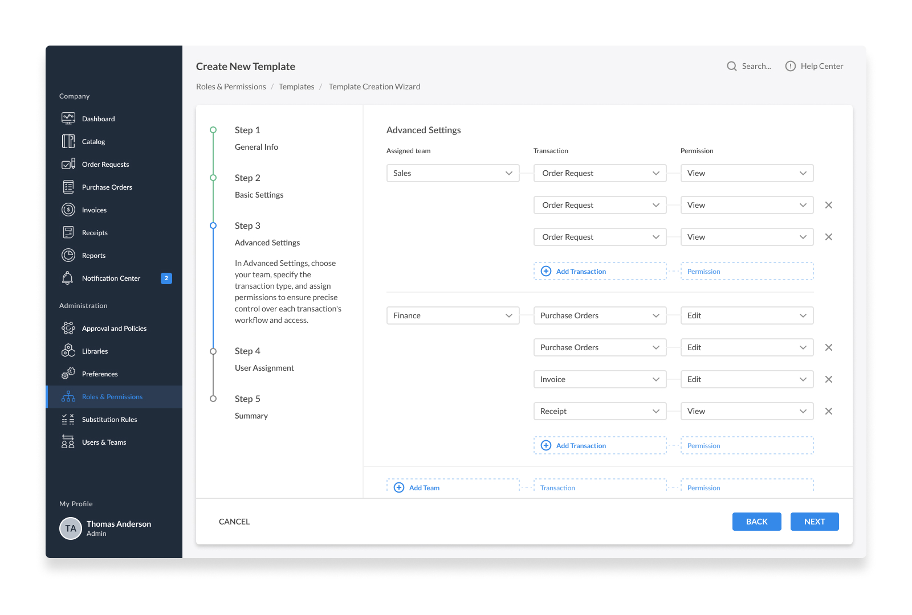Click the BACK button
This screenshot has width=912, height=615.
[757, 522]
